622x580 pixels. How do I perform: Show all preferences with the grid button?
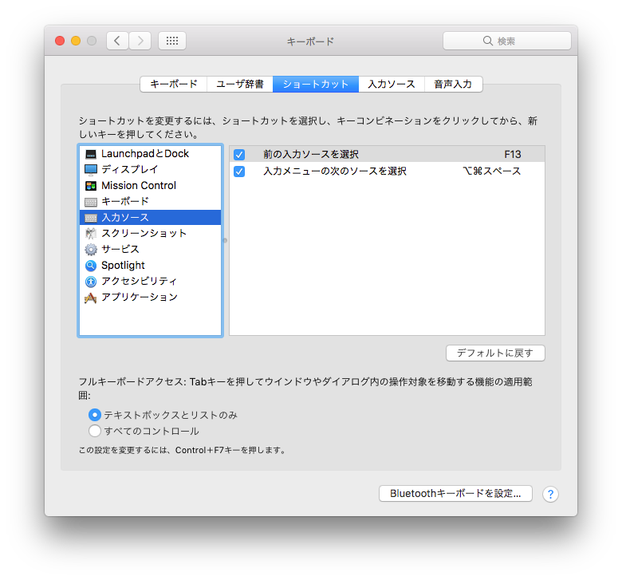pos(172,41)
